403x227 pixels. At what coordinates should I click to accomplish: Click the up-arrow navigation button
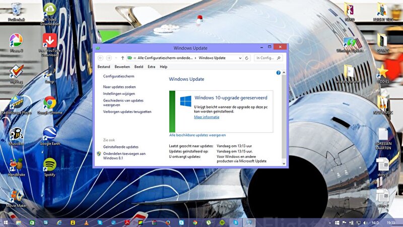[122, 58]
